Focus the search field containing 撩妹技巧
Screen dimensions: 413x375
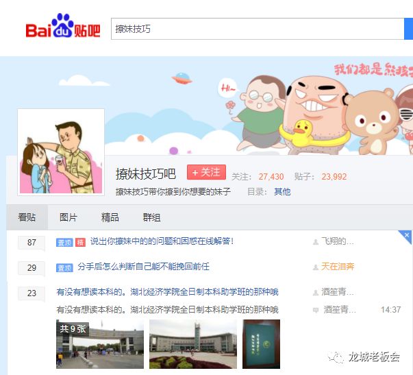[258, 29]
